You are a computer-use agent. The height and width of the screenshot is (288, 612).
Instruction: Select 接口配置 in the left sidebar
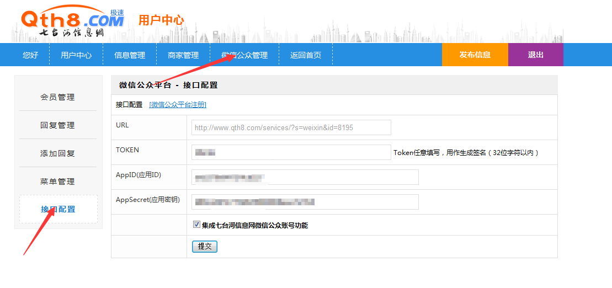[x=58, y=209]
